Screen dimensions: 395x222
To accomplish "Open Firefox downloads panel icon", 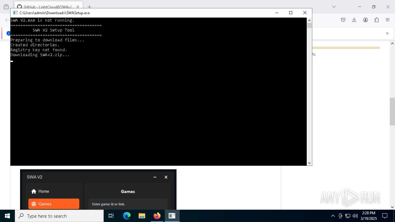I will (x=354, y=20).
